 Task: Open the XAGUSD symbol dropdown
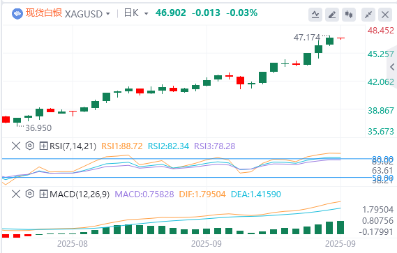pyautogui.click(x=87, y=14)
